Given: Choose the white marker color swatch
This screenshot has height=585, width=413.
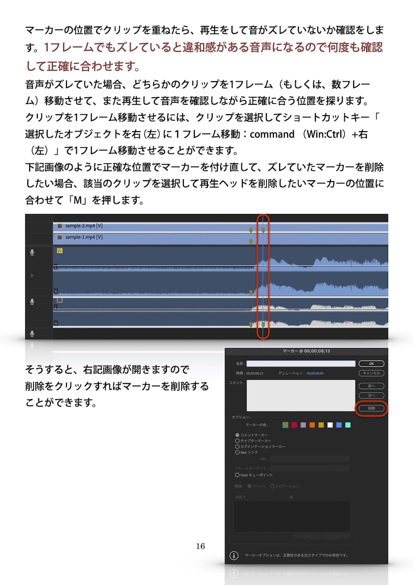Looking at the screenshot, I should click(x=330, y=425).
